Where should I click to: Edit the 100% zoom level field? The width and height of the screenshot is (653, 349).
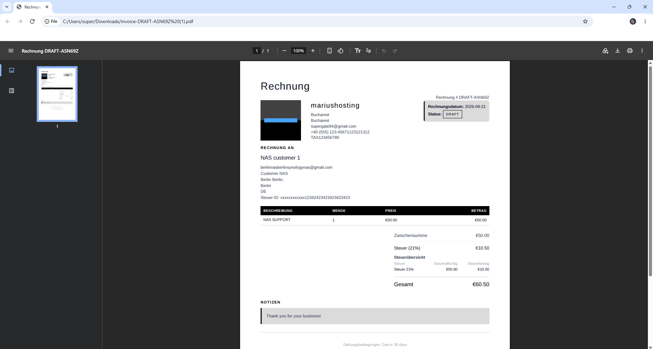pos(299,51)
